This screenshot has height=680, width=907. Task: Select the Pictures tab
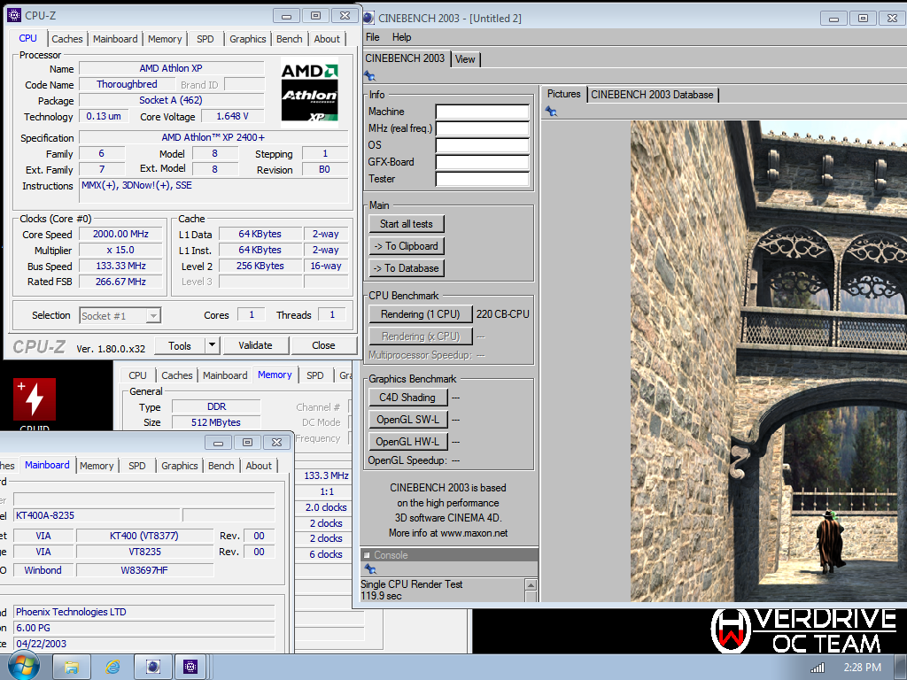tap(563, 94)
